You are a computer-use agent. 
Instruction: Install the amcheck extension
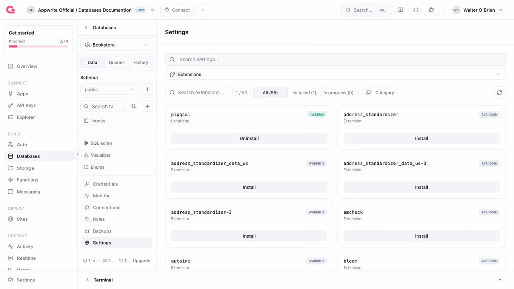(x=421, y=236)
